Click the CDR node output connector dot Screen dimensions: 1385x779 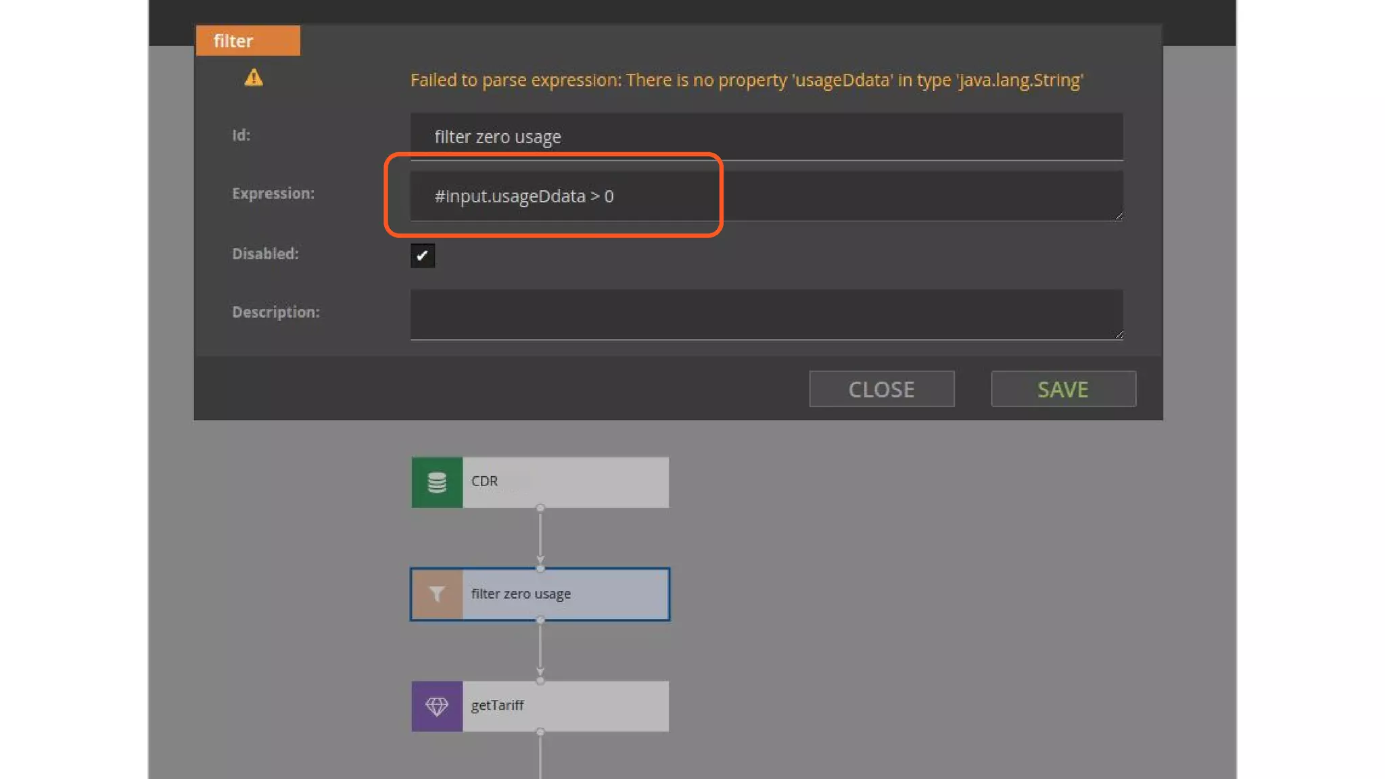(x=540, y=508)
